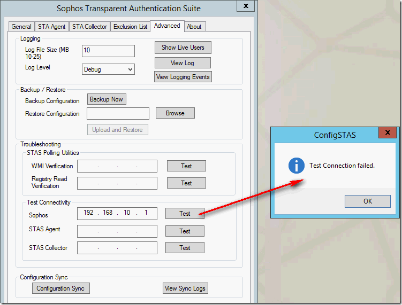This screenshot has width=402, height=305.
Task: Open the STA Collector tab
Action: (89, 27)
